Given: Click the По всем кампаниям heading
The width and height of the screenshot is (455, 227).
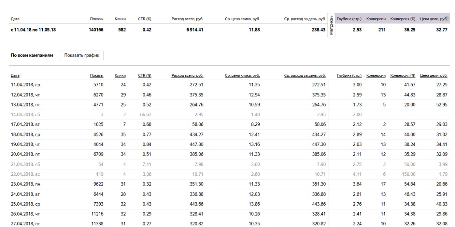Looking at the screenshot, I should pyautogui.click(x=32, y=56).
